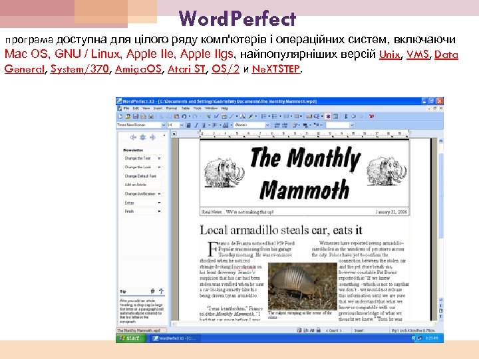Image resolution: width=479 pixels, height=359 pixels.
Task: Click page position indicator in status bar
Action: point(413,330)
